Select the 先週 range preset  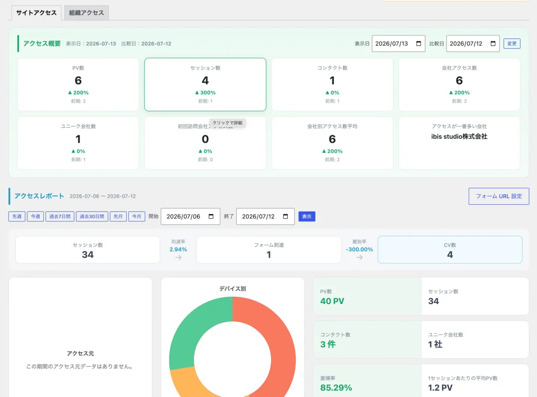17,216
